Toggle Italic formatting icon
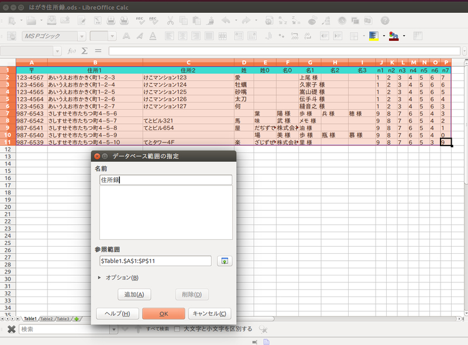This screenshot has width=468, height=345. click(140, 36)
